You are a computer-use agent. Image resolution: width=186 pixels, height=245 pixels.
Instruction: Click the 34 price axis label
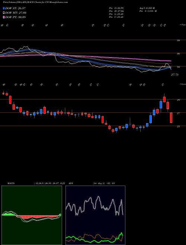click(178, 67)
